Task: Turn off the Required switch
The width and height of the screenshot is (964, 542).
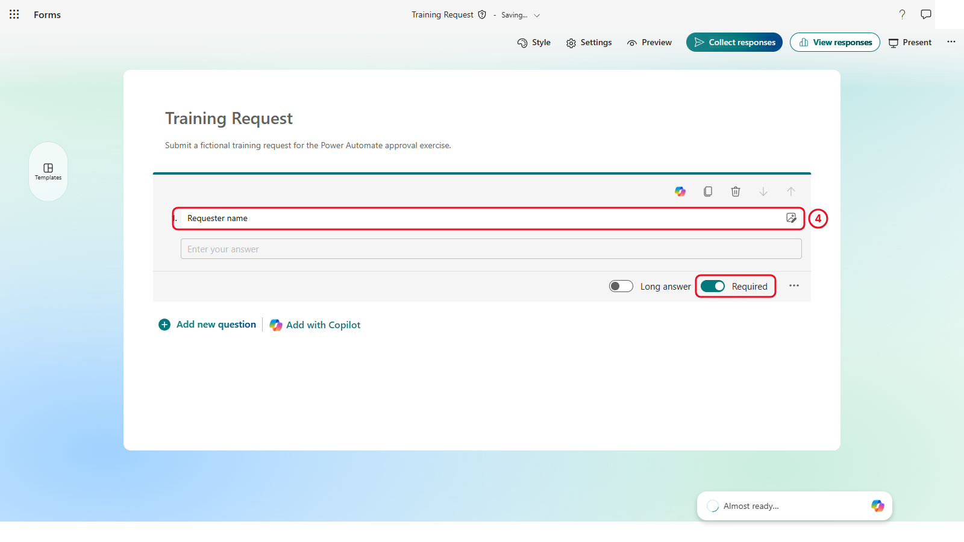Action: pyautogui.click(x=713, y=286)
